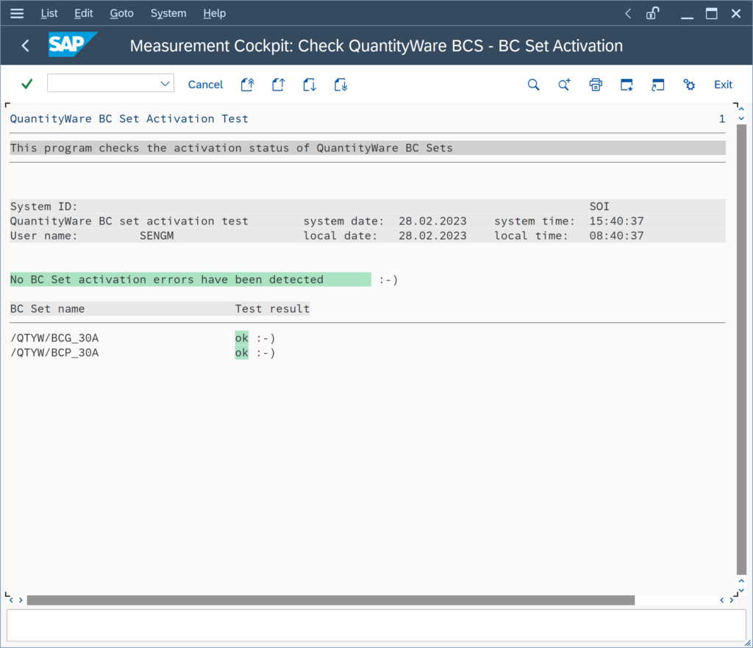
Task: Click the status bar message area
Action: point(376,625)
